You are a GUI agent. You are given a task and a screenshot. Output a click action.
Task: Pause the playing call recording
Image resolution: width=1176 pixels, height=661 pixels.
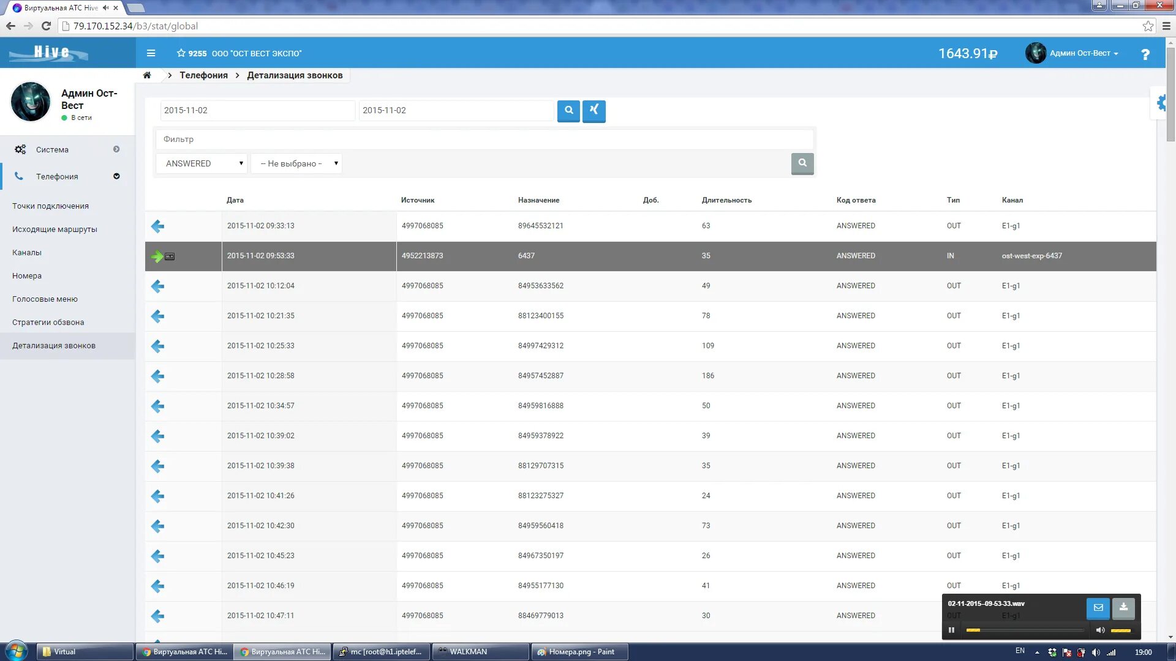(x=951, y=630)
